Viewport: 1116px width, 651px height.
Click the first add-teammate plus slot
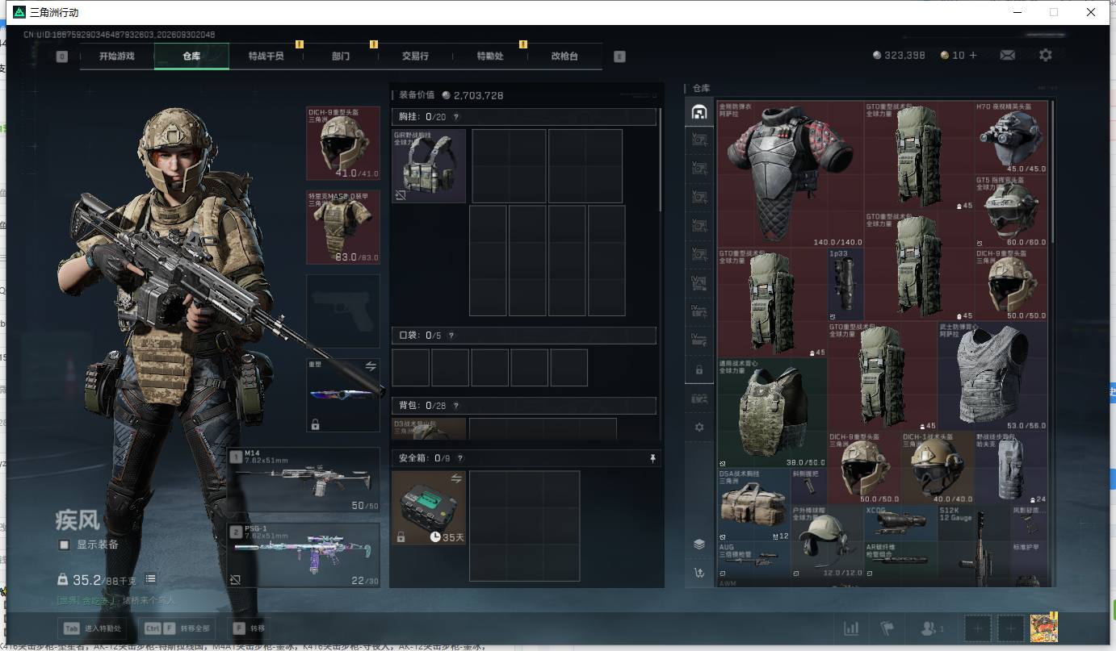[977, 628]
